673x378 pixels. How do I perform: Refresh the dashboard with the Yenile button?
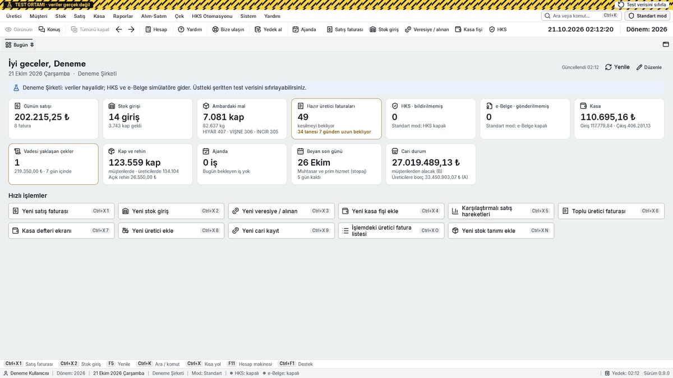(x=617, y=67)
